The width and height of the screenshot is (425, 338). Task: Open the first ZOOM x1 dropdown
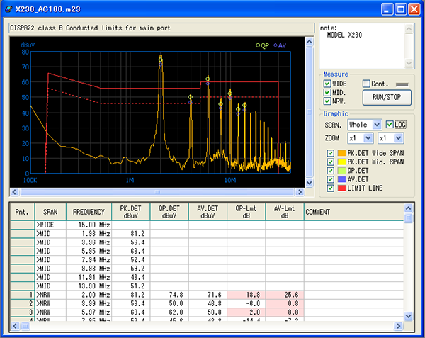click(369, 137)
